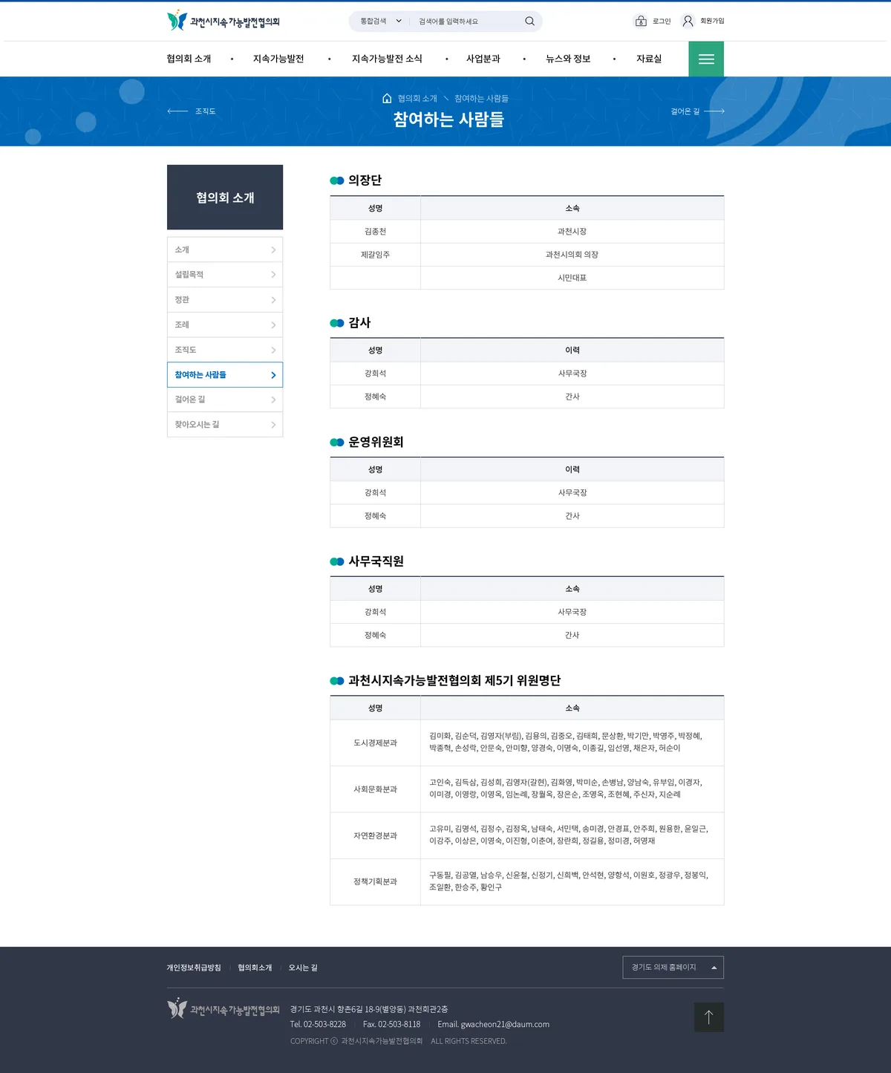The width and height of the screenshot is (891, 1073).
Task: Open the 협의회 소개 main menu
Action: [189, 59]
